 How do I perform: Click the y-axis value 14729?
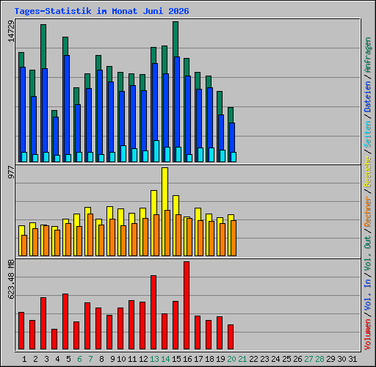click(11, 31)
